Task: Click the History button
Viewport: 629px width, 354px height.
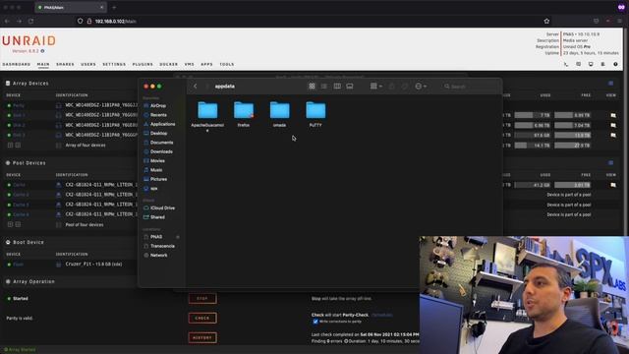Action: (x=202, y=338)
